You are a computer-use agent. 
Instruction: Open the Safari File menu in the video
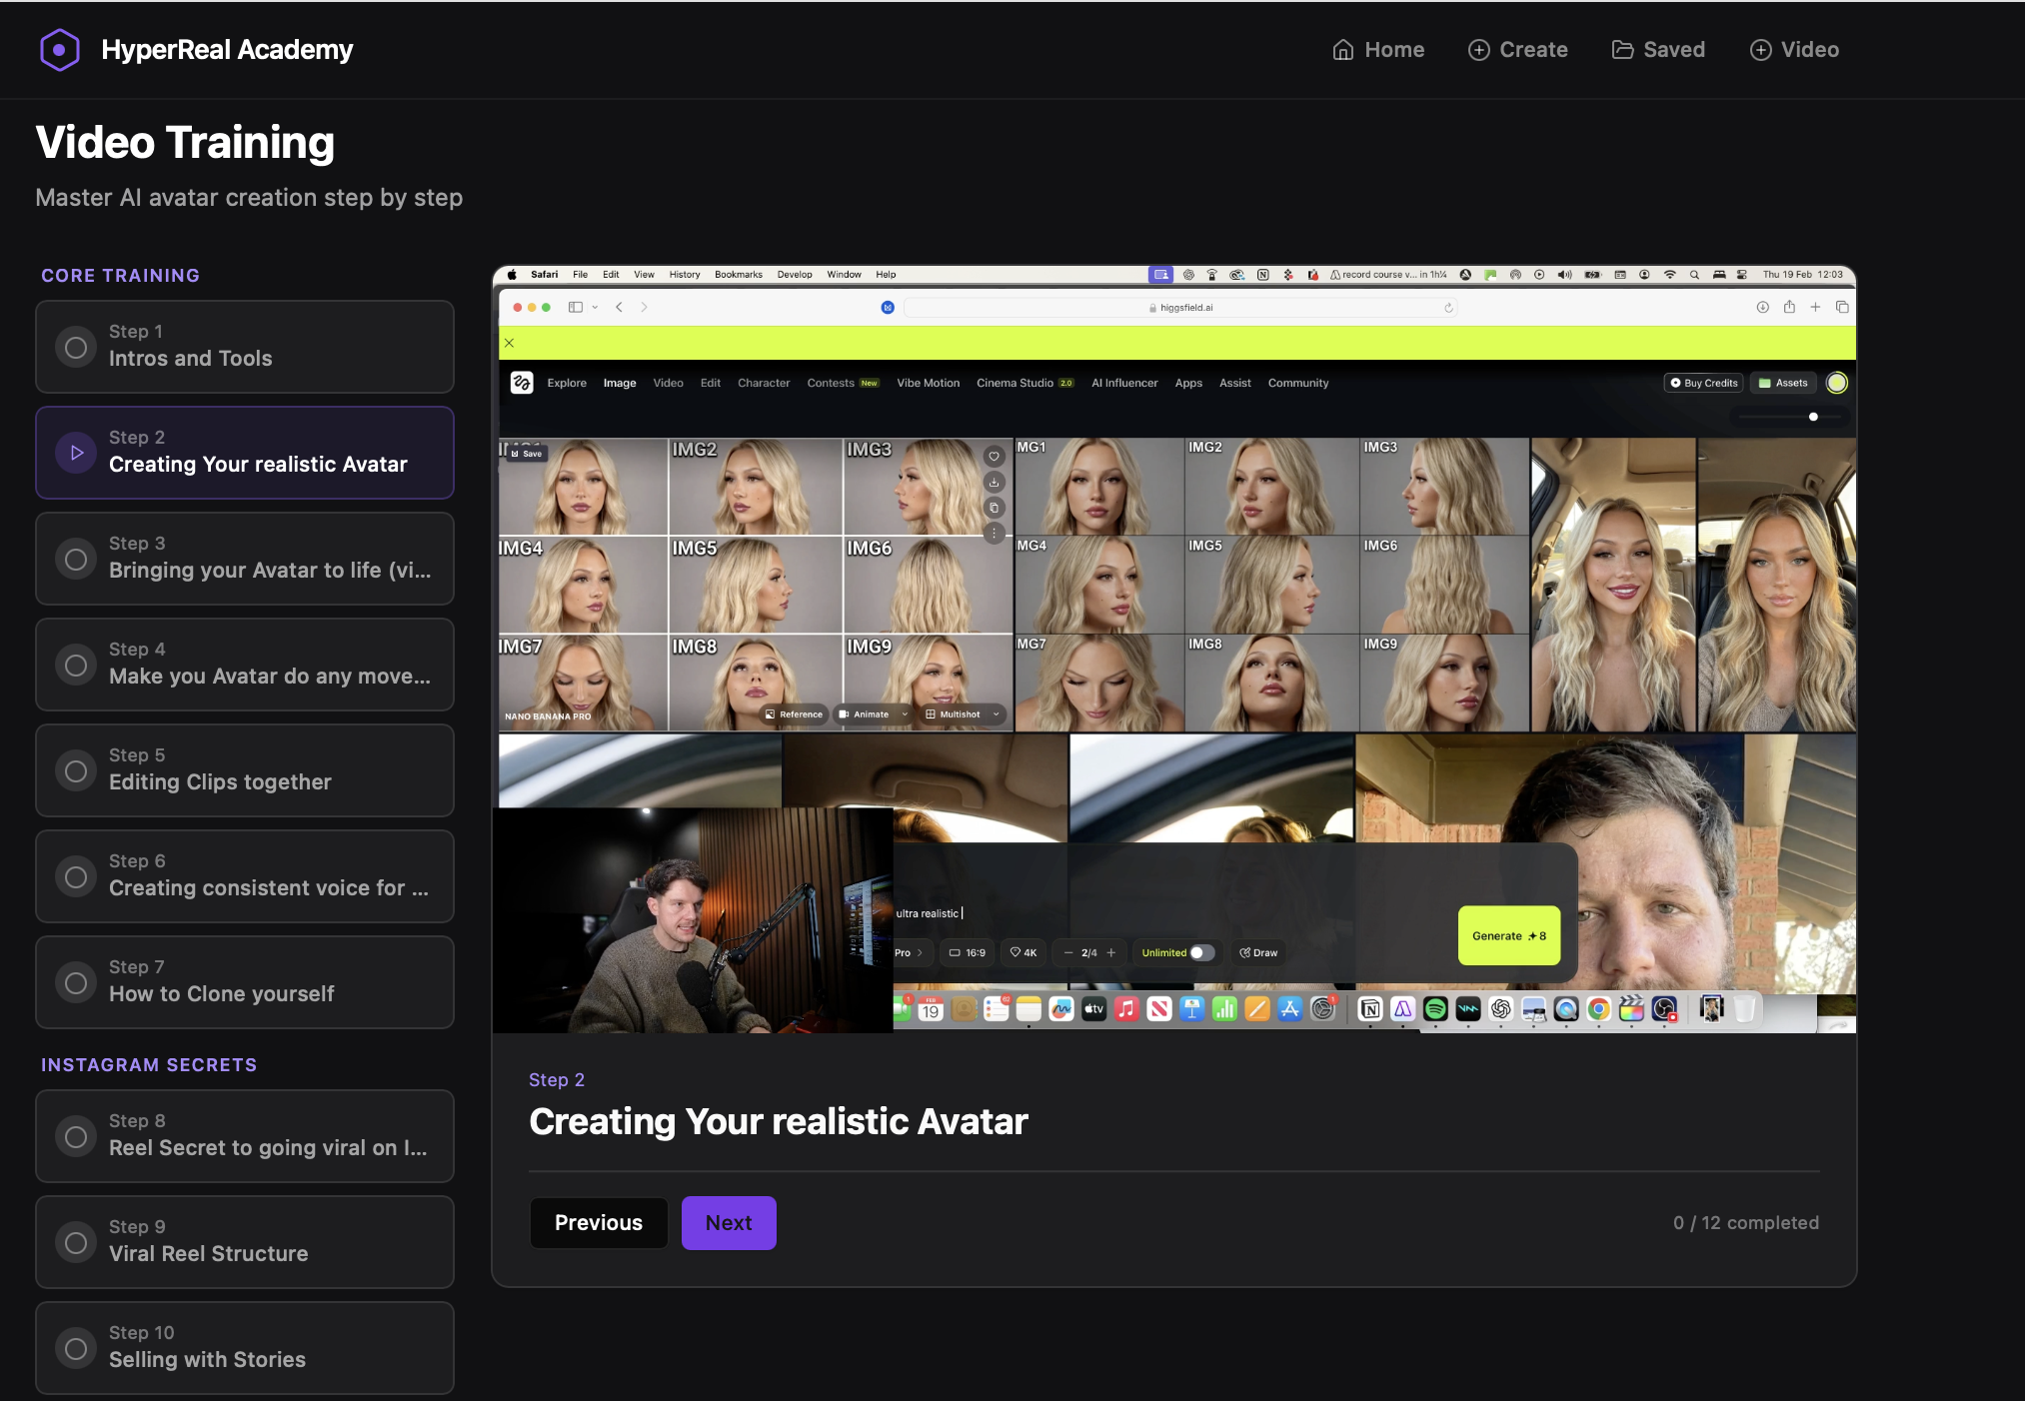tap(580, 275)
